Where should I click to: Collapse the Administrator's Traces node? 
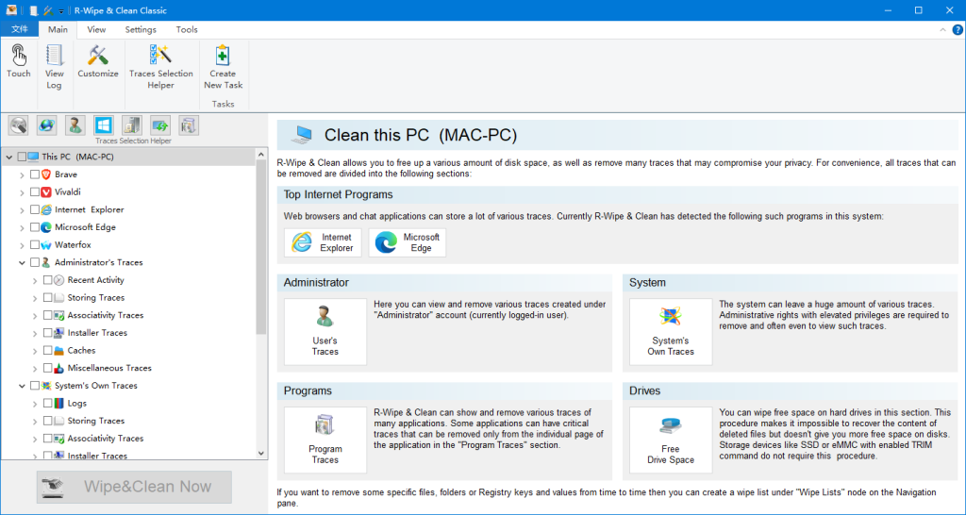pos(23,262)
